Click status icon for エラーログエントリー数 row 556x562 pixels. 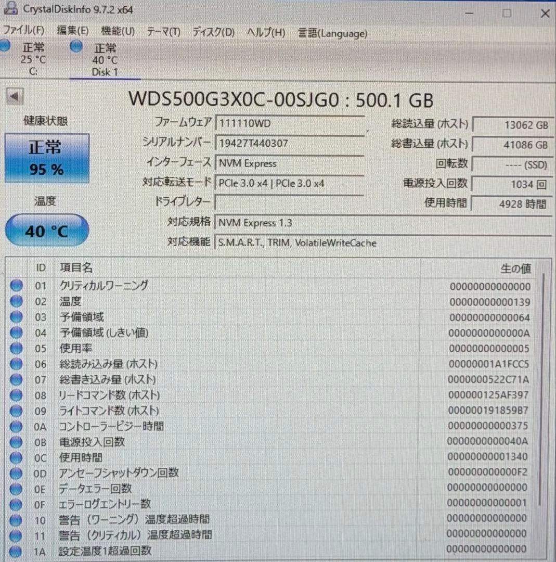coord(16,505)
